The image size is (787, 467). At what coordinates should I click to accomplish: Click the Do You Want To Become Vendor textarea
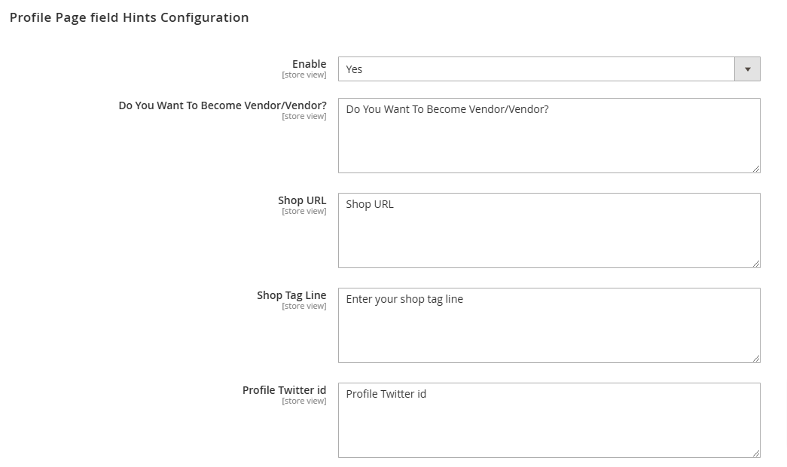coord(549,136)
